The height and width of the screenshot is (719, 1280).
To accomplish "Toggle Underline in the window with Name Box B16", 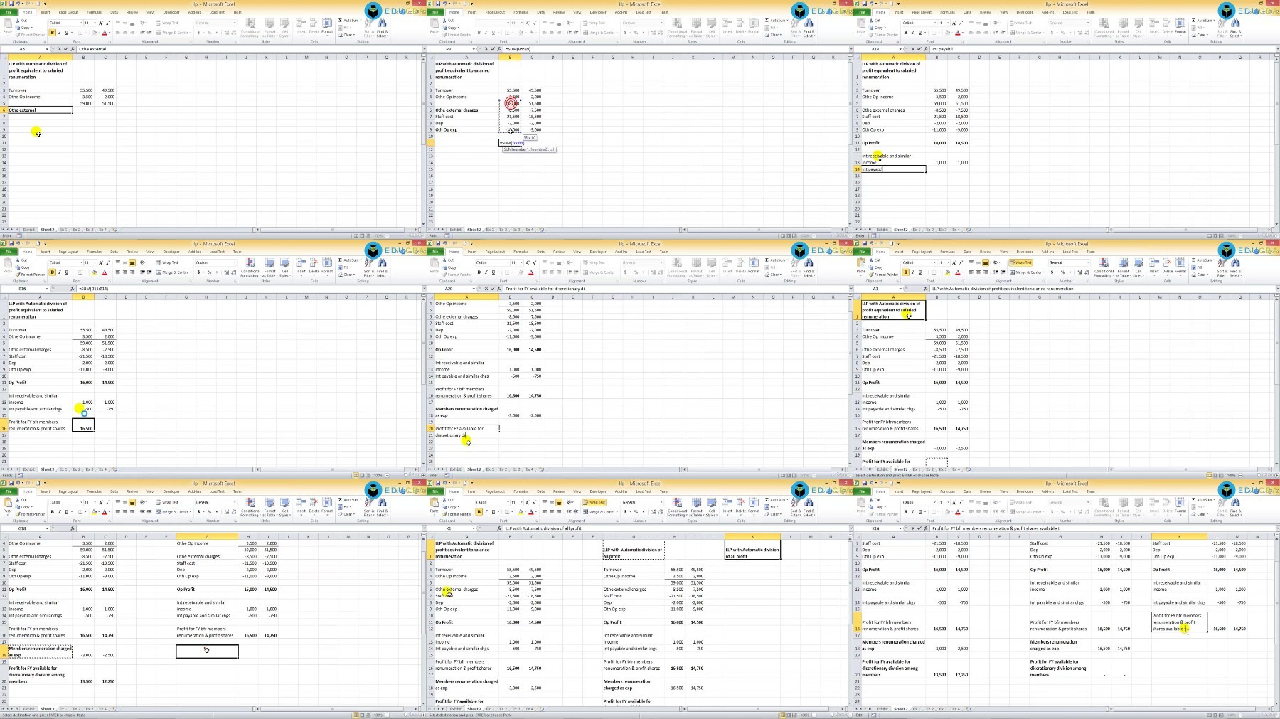I will tap(67, 272).
